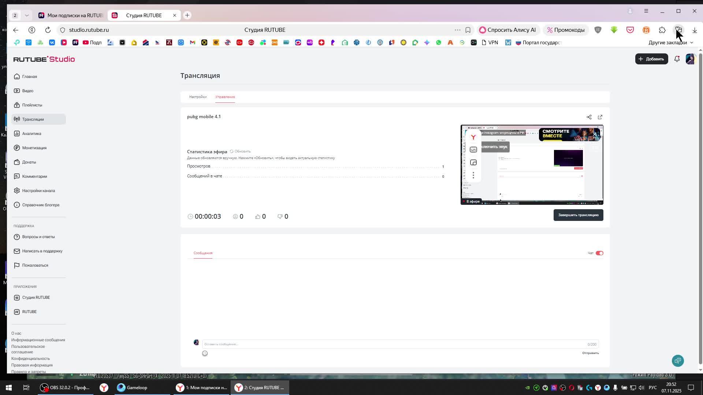
Task: Click the user avatar icon
Action: [x=690, y=59]
